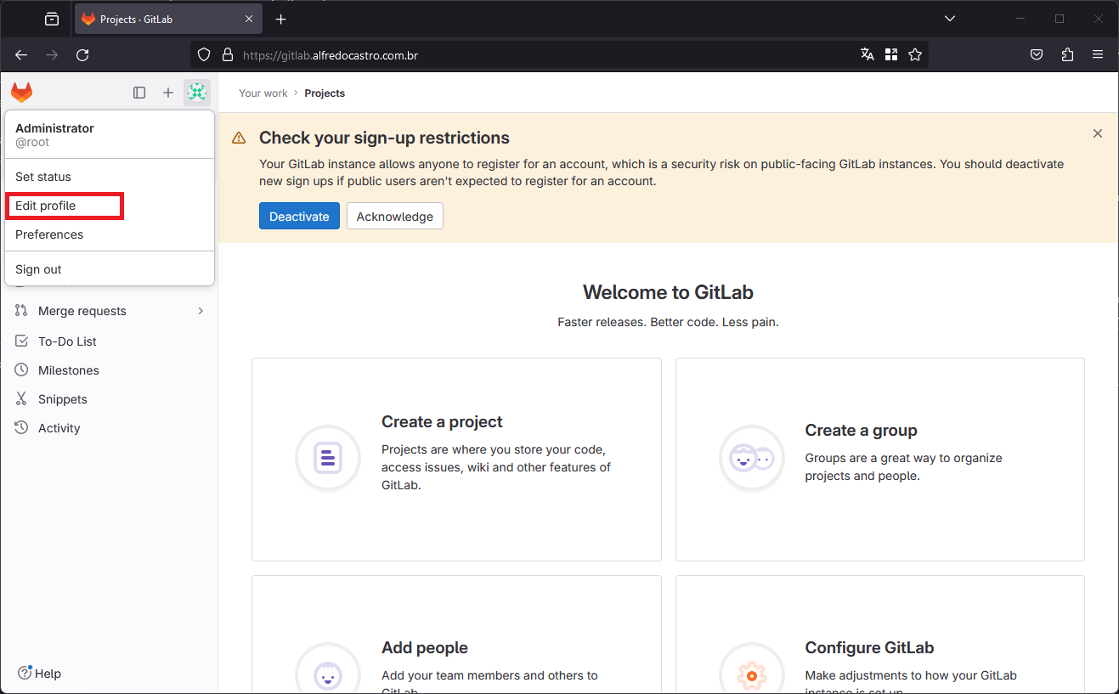Toggle the sidebar collapse icon

tap(139, 93)
